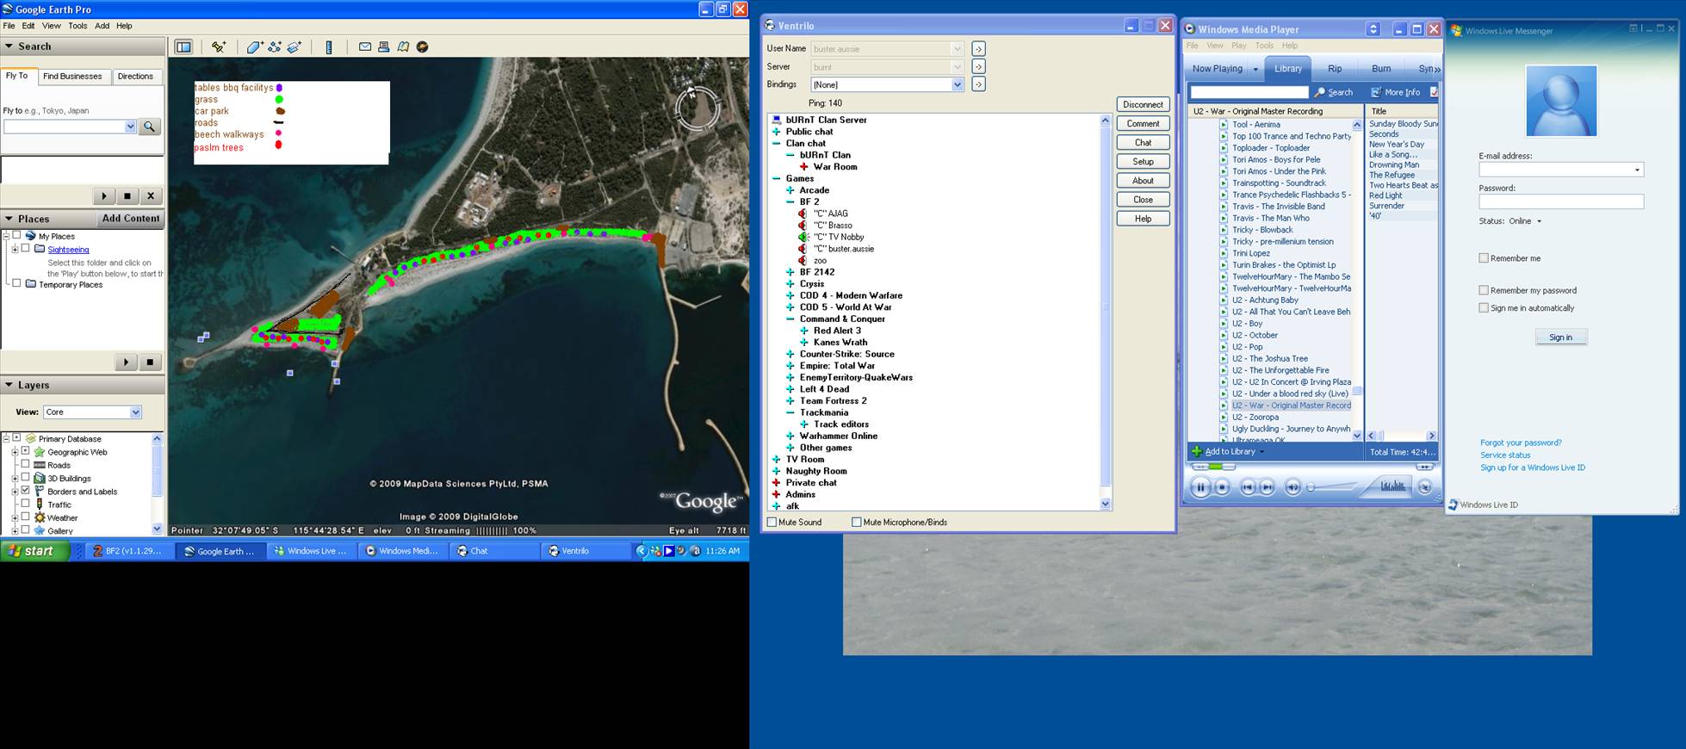Click Forgot your password link
The height and width of the screenshot is (749, 1686).
(x=1520, y=443)
